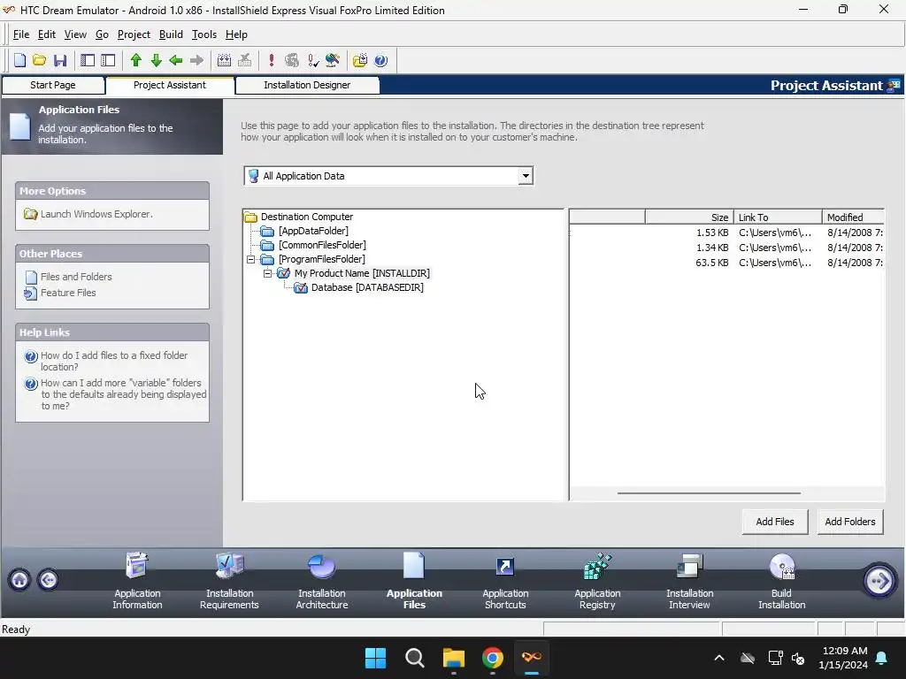Select My Product Name [INSTALLDIR] folder
The width and height of the screenshot is (906, 679).
point(362,273)
